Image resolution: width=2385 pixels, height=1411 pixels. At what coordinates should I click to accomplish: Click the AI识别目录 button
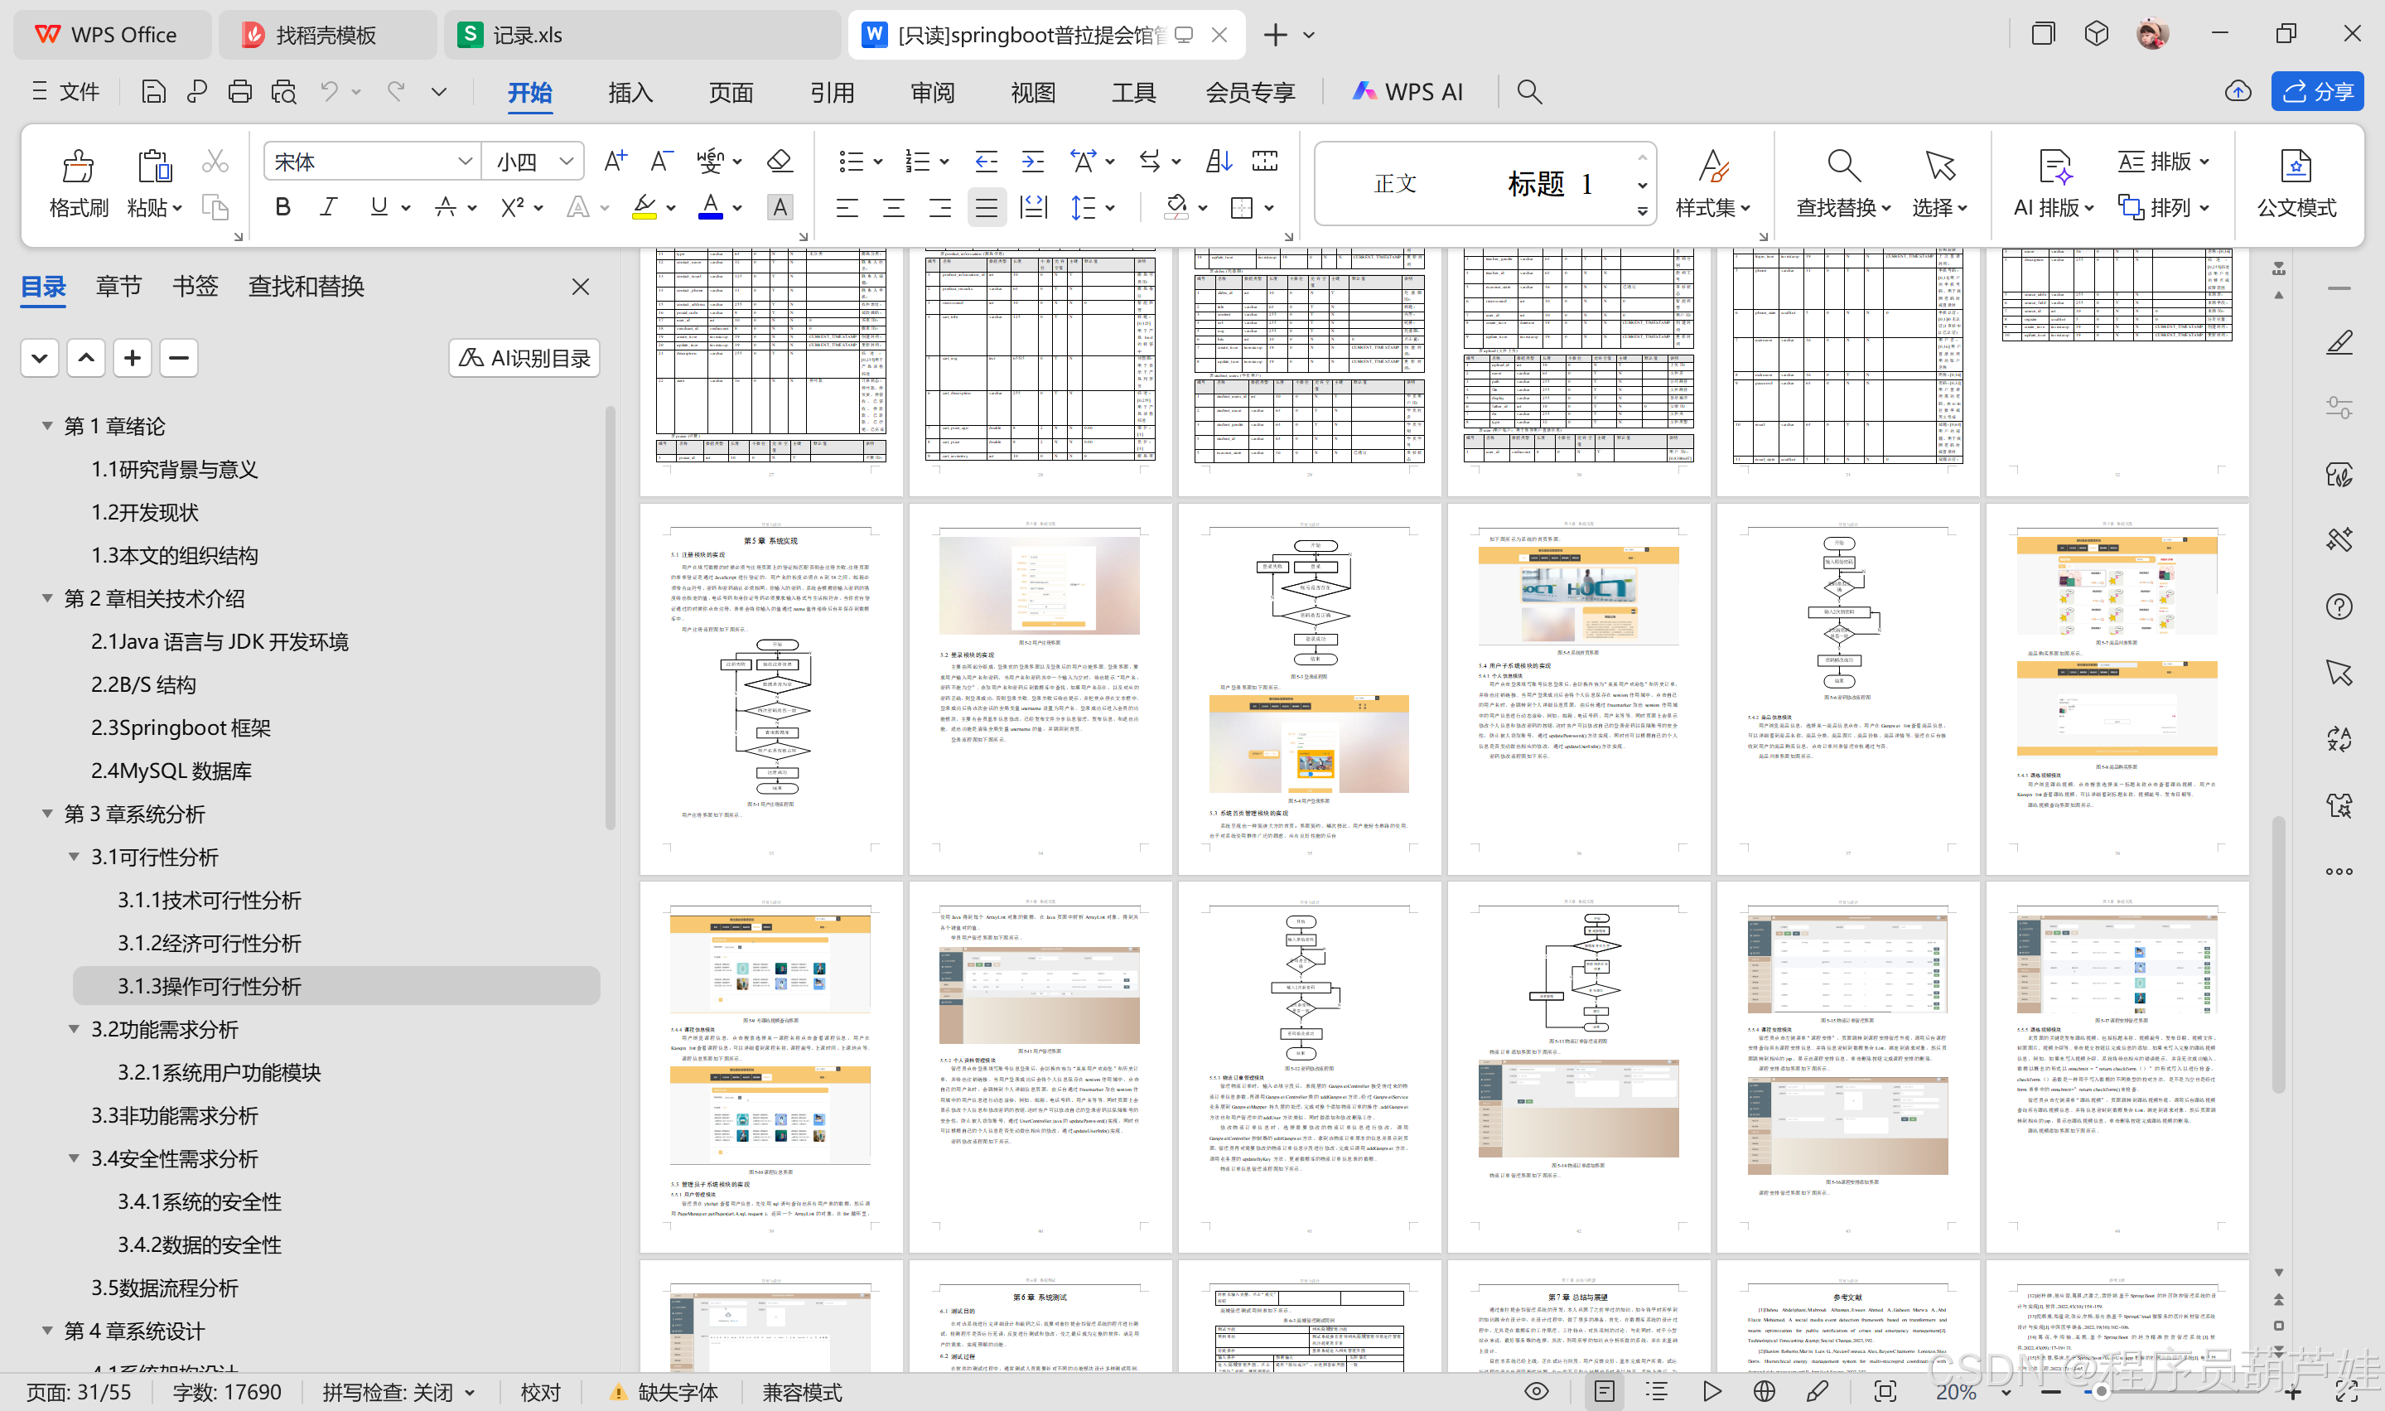click(524, 359)
